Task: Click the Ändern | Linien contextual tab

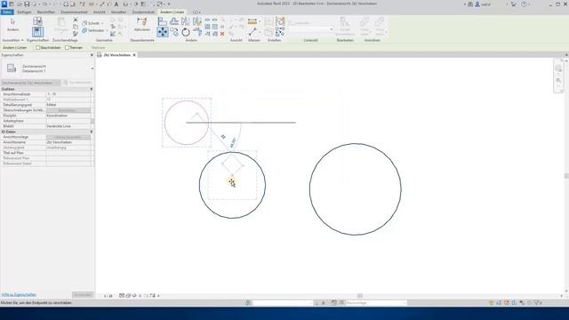Action: 172,12
